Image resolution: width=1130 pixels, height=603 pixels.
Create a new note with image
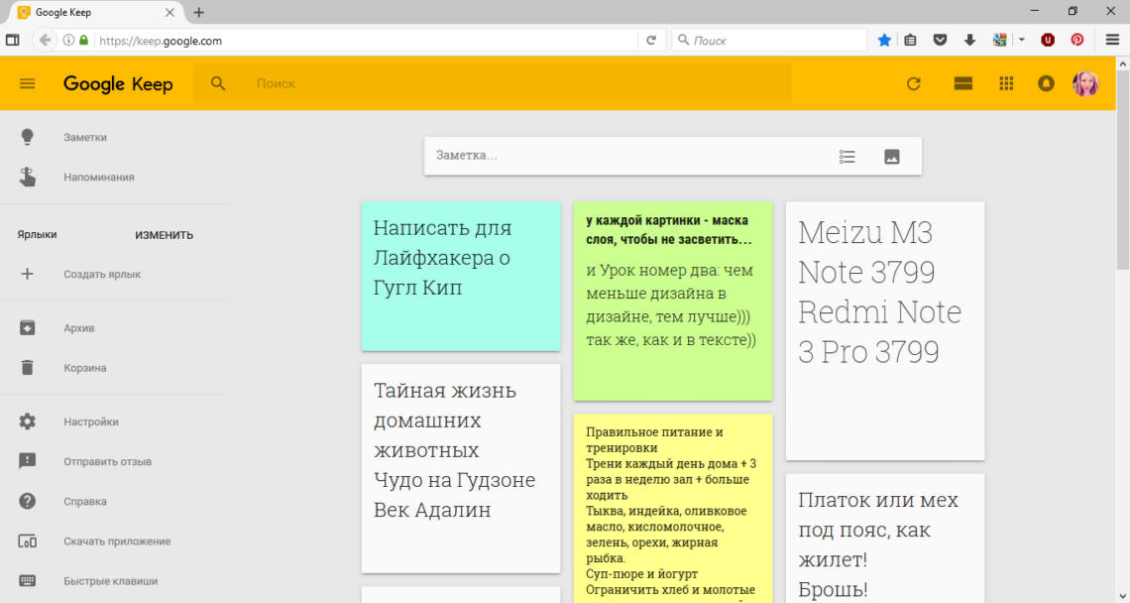click(891, 156)
